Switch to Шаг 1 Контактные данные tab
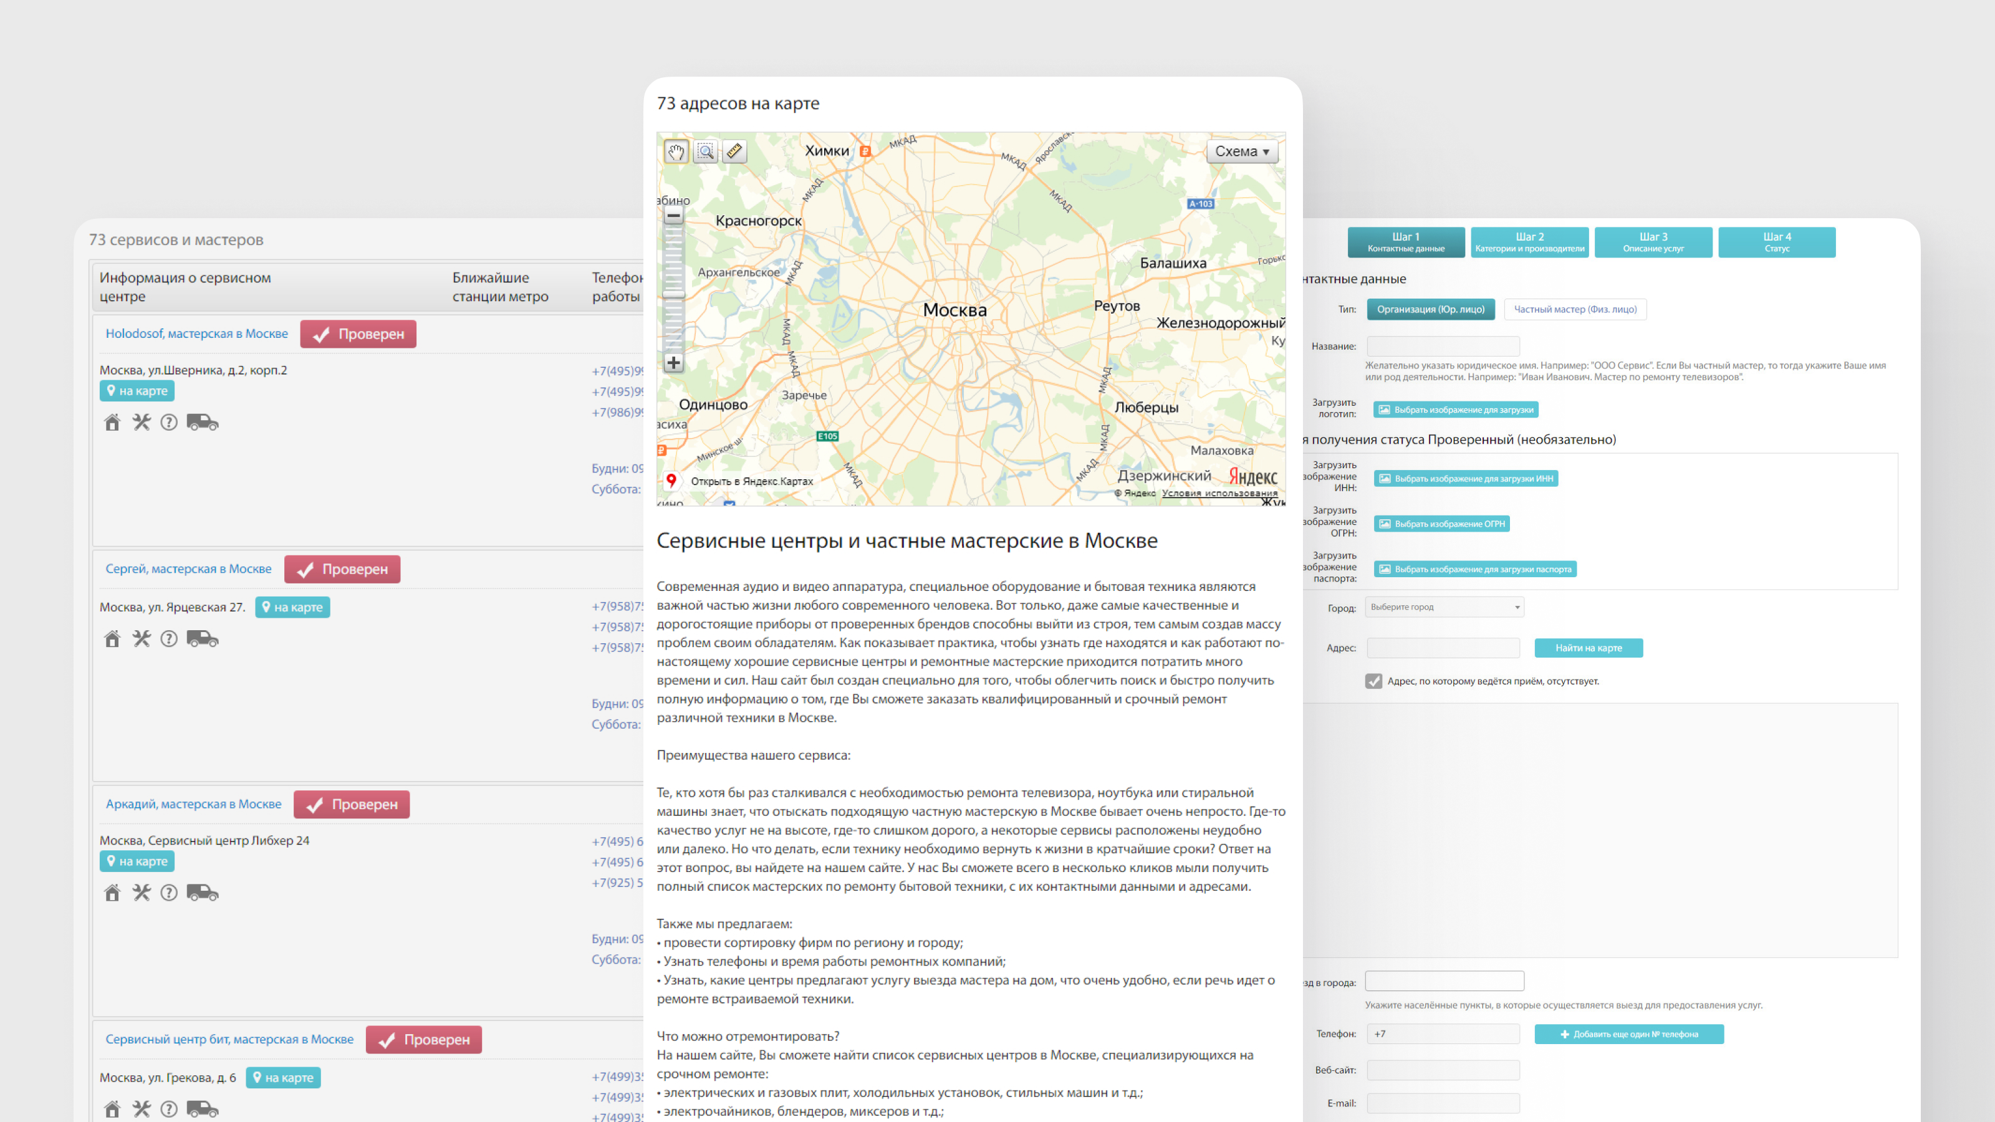1995x1122 pixels. click(1406, 242)
